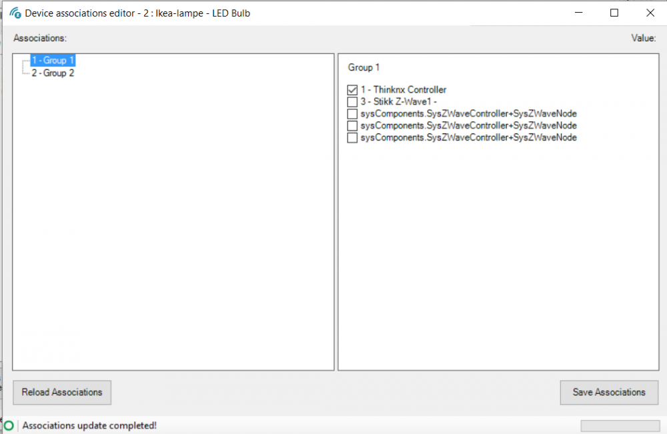The height and width of the screenshot is (434, 667).
Task: Close the Device associations editor window
Action: [x=650, y=13]
